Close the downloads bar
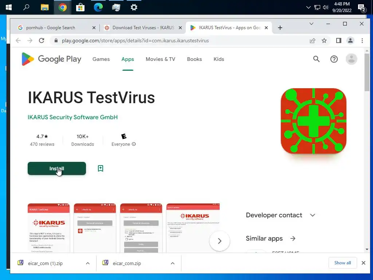 364,263
